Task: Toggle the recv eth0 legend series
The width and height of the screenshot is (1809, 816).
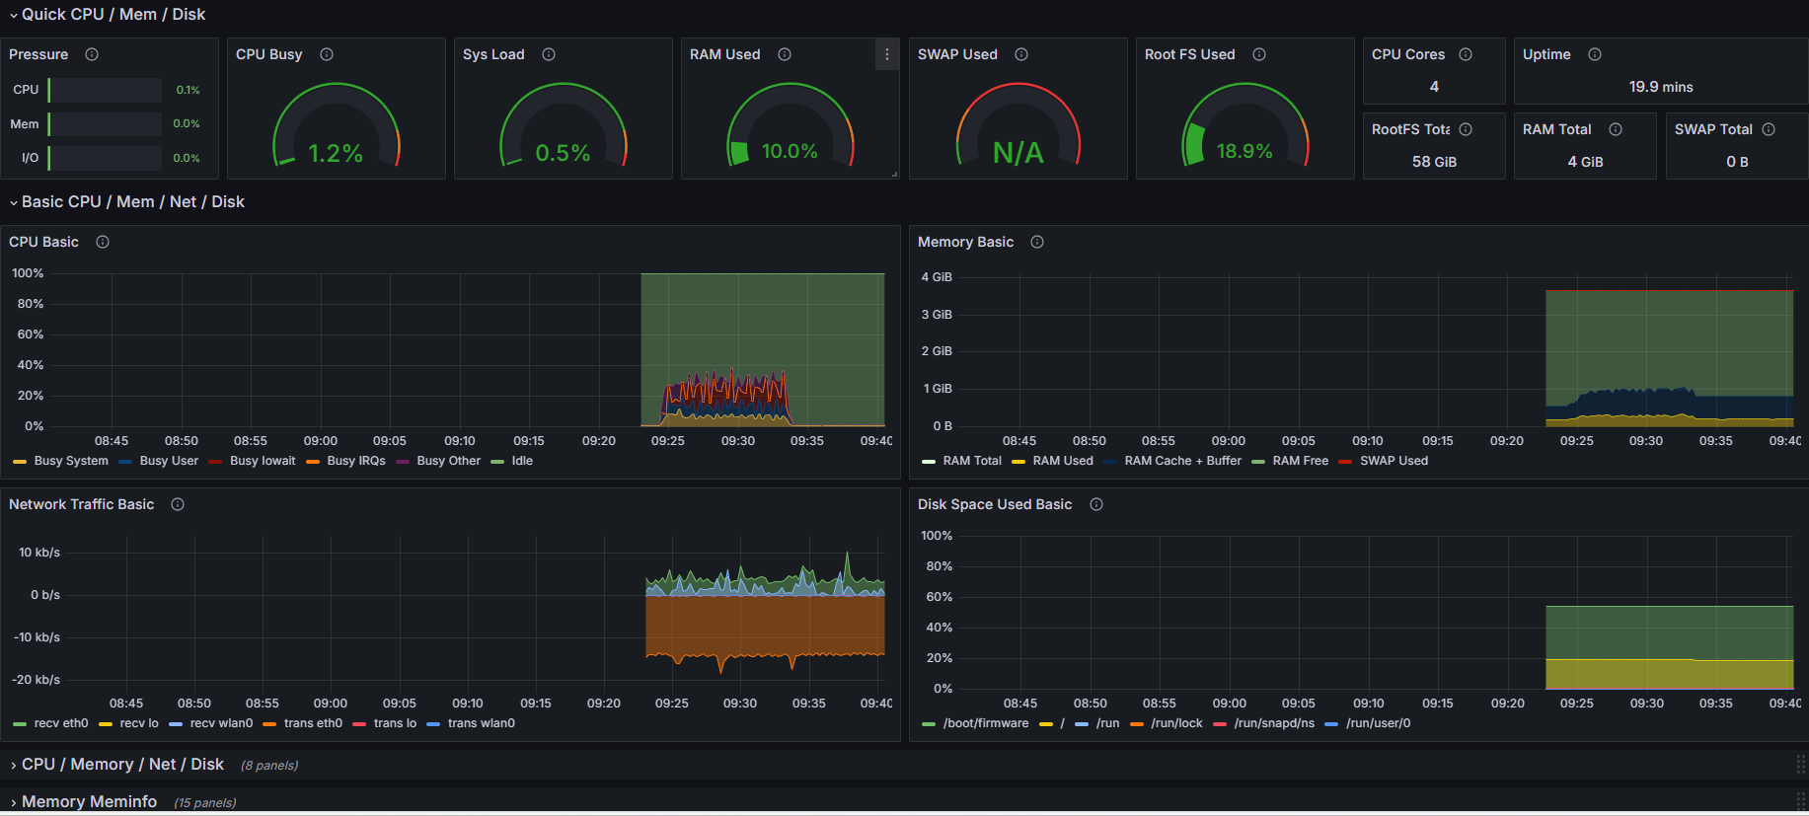Action: pos(60,723)
